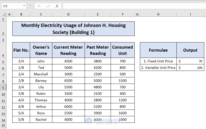Select owner name cell John
The height and width of the screenshot is (129, 206).
(41, 61)
